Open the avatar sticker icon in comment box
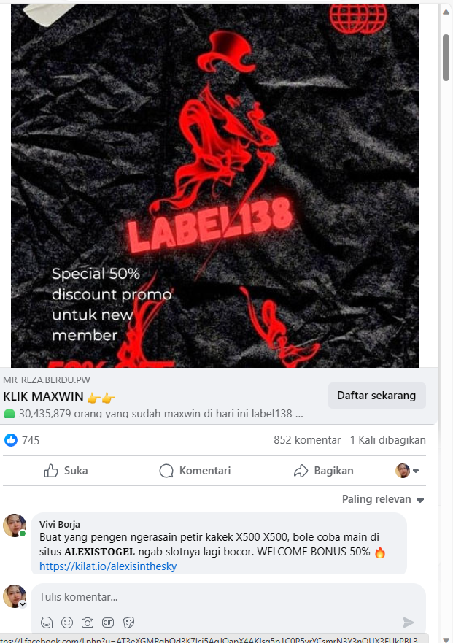 point(47,623)
